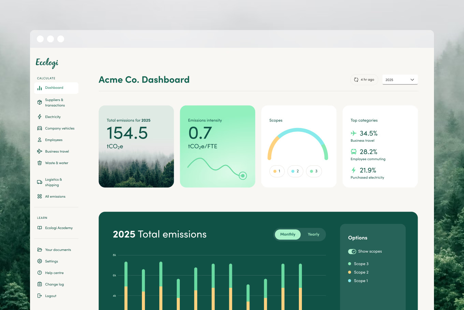Click the 2025 Total emissions heading
The height and width of the screenshot is (310, 464).
[x=160, y=234]
